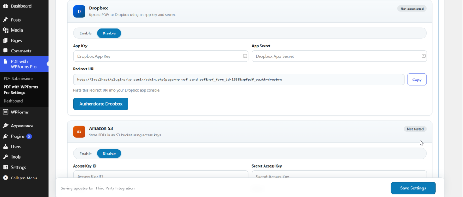Click the Save Settings button
463x197 pixels.
(413, 188)
